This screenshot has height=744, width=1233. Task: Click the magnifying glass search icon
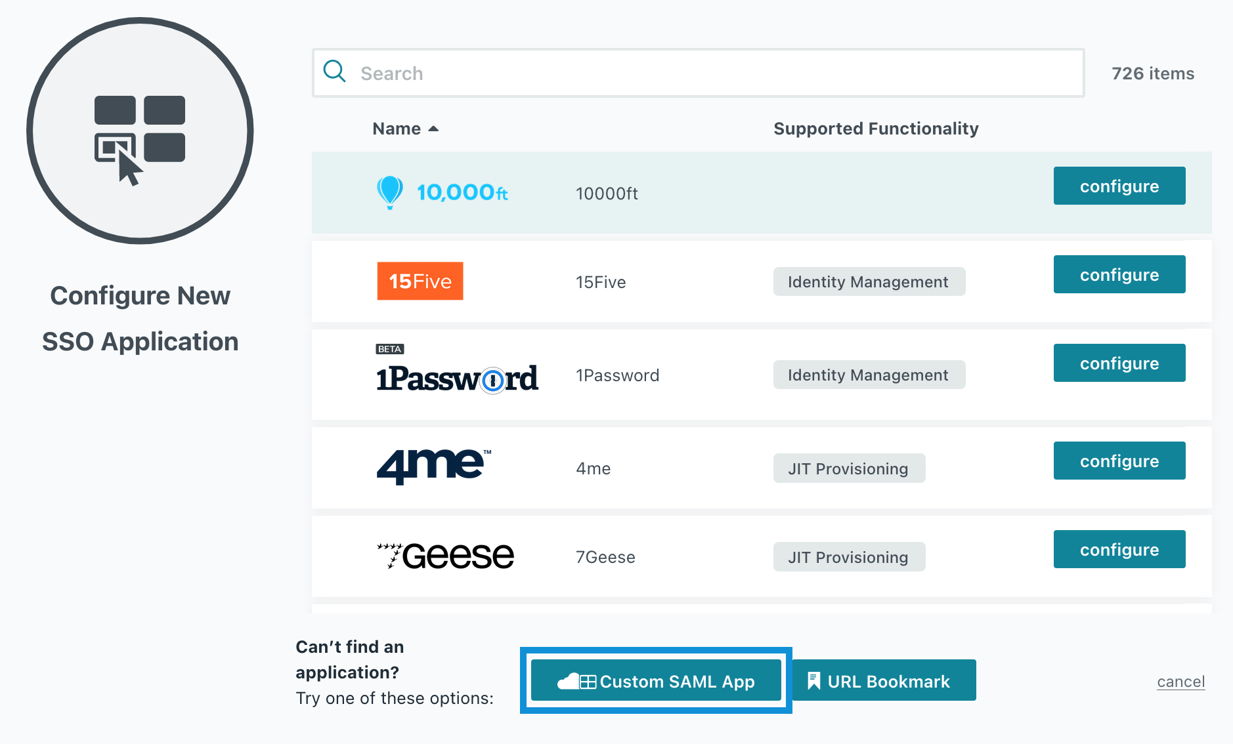click(x=335, y=72)
